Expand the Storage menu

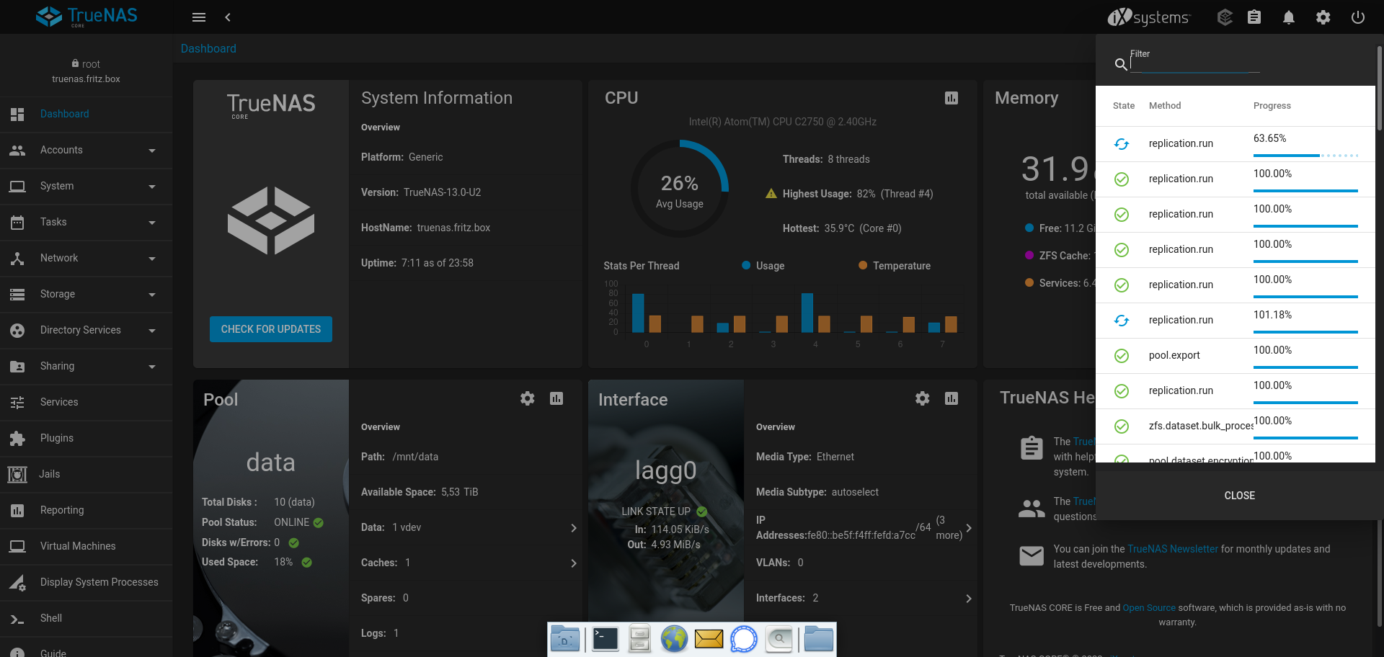pos(86,294)
